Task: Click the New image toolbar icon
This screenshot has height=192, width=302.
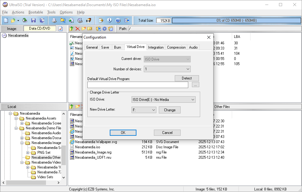Action: click(x=6, y=20)
